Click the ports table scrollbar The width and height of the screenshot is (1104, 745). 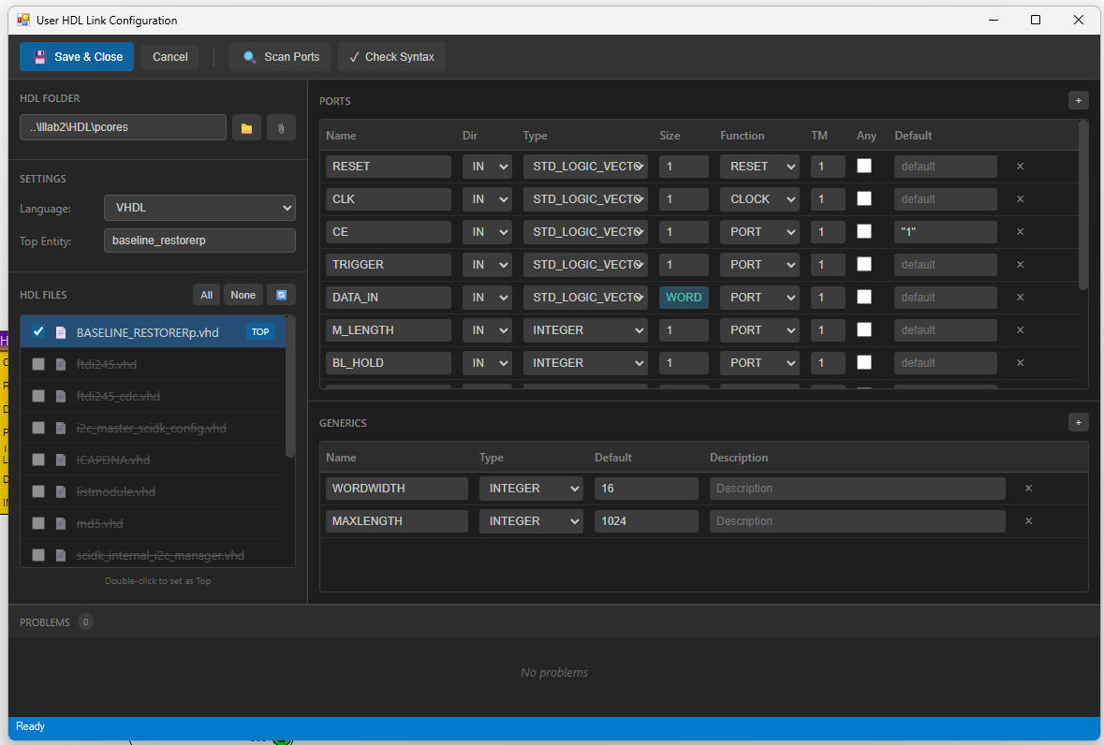(x=1083, y=205)
